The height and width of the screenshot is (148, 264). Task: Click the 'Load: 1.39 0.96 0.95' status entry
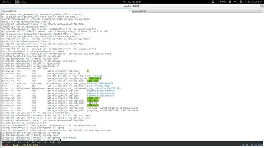pyautogui.click(x=26, y=145)
